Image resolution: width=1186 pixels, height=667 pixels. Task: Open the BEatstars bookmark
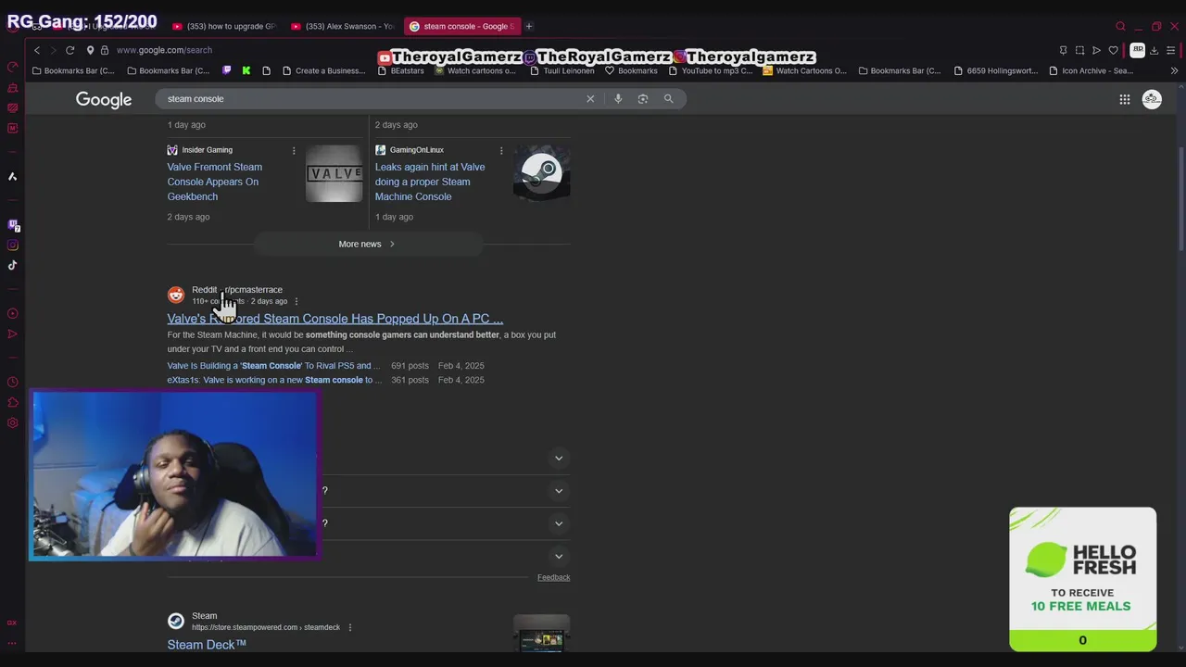point(400,70)
